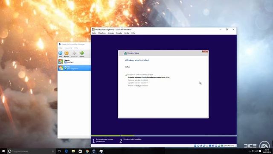Open Task View on the taskbar
Viewport: 273px width, 154px height.
coord(59,151)
